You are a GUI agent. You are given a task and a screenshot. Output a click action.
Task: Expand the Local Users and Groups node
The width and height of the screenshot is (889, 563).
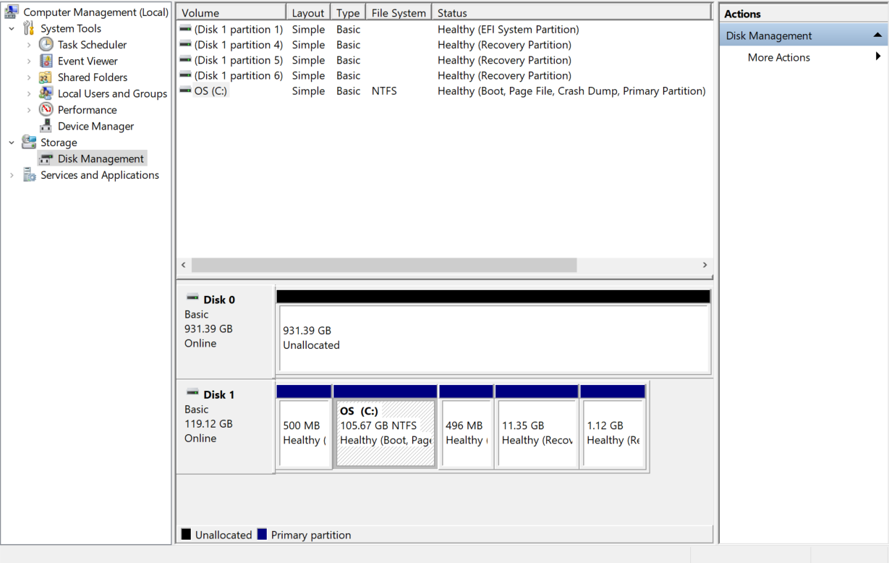[x=29, y=94]
